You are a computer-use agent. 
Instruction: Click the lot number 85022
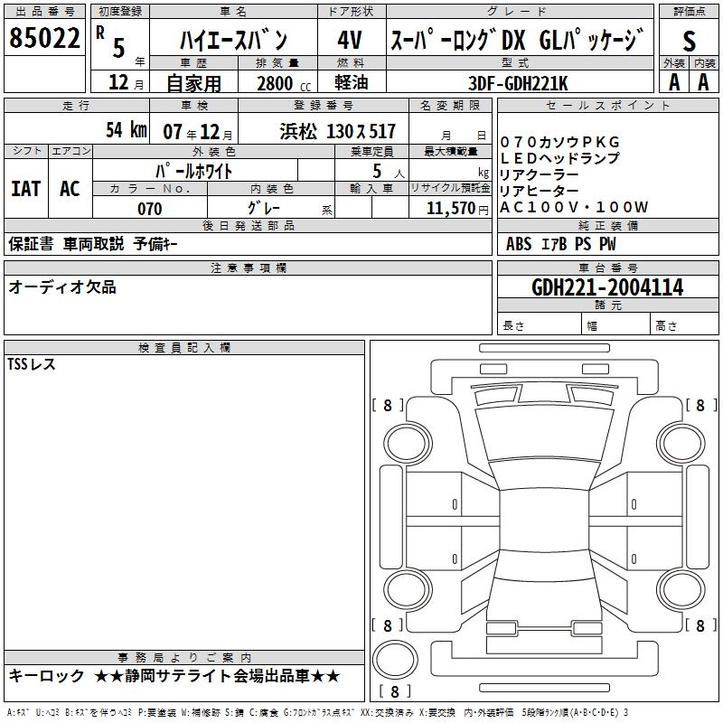coord(44,38)
